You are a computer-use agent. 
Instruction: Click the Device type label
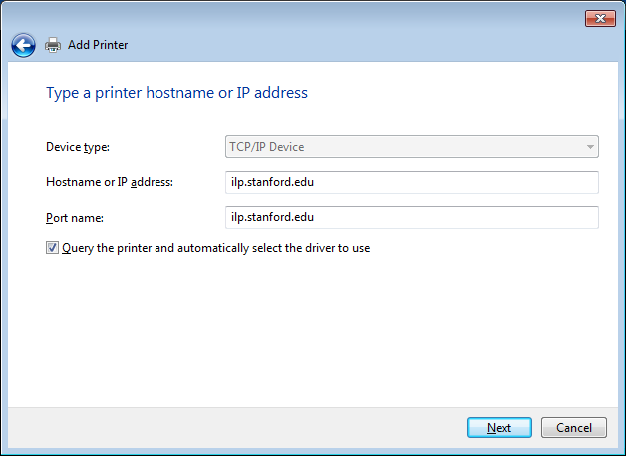coord(78,147)
